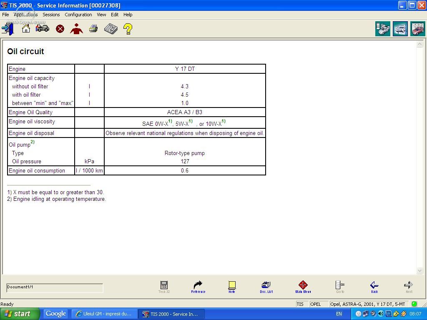427x320 pixels.
Task: Click the speaker volume tray icon
Action: (x=381, y=314)
